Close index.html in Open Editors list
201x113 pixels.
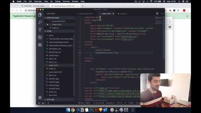pyautogui.click(x=47, y=24)
